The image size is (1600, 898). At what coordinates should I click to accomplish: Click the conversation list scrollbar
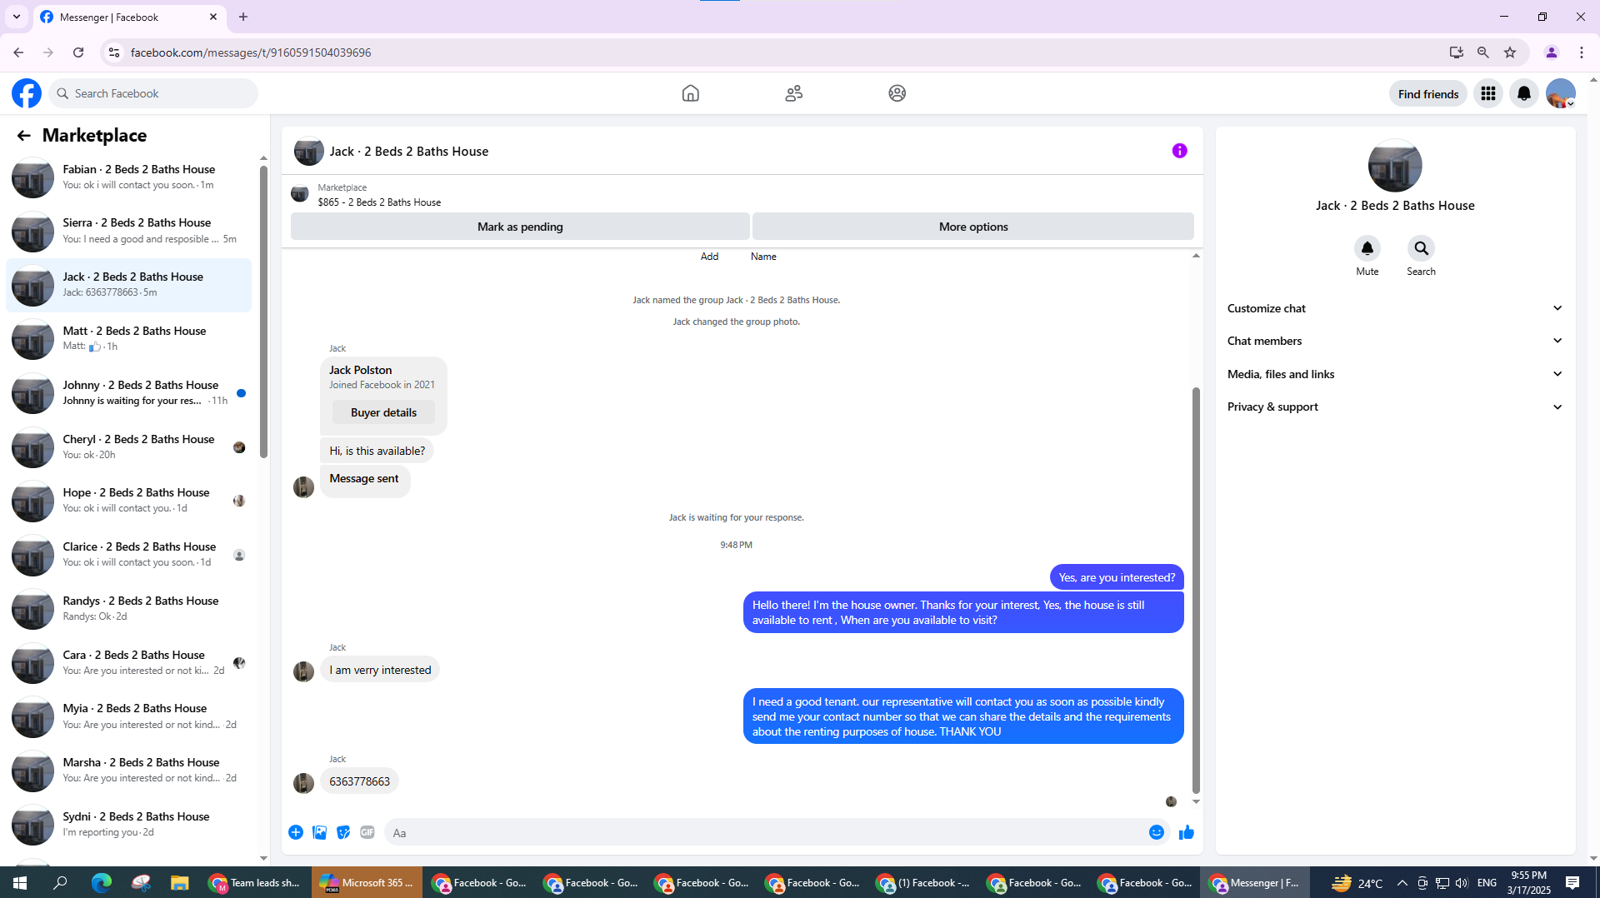[x=263, y=312]
